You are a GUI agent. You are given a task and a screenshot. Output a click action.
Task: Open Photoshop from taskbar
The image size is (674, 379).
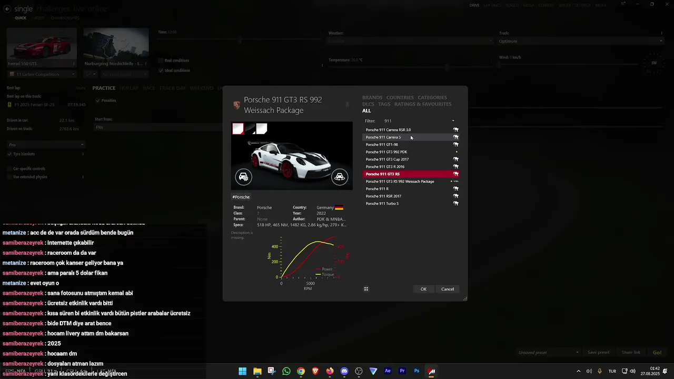coord(417,371)
